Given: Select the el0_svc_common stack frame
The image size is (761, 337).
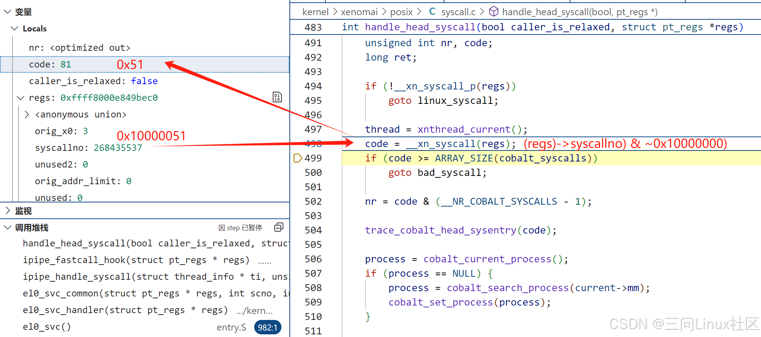Looking at the screenshot, I should click(145, 293).
